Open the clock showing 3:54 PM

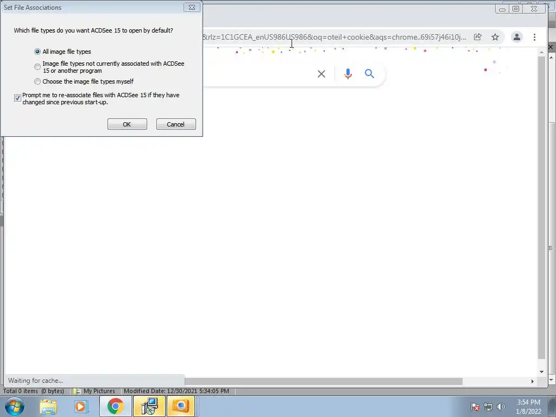[528, 407]
